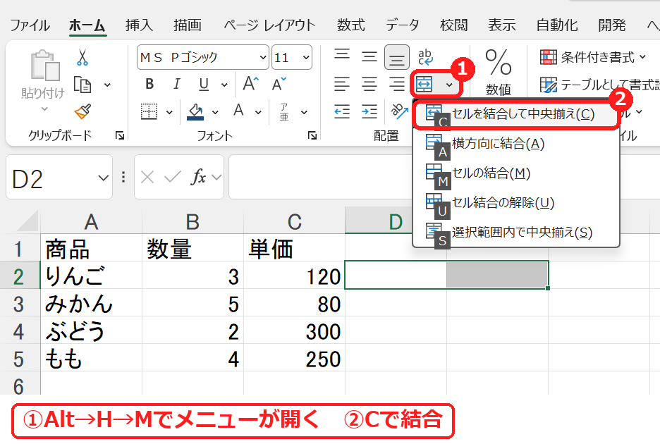Switch to the ページ レイアウト tab
This screenshot has height=444, width=660.
click(x=269, y=25)
